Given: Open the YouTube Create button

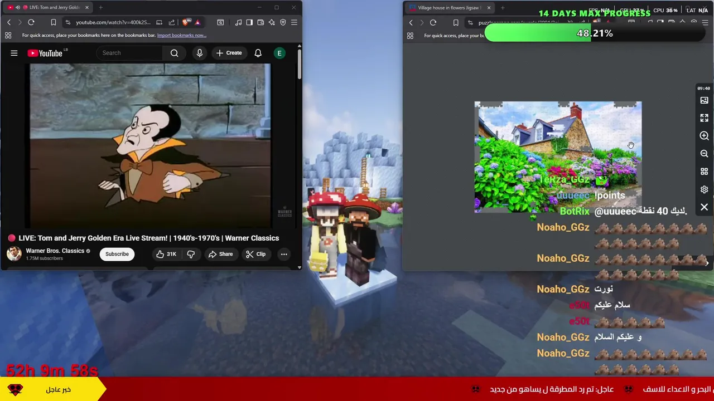Looking at the screenshot, I should [x=229, y=53].
